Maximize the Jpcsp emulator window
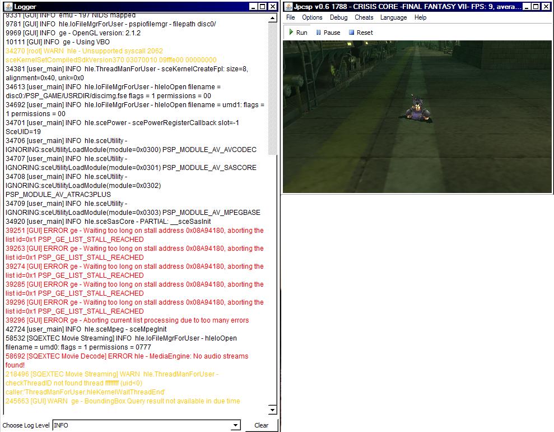The image size is (554, 432). point(536,7)
